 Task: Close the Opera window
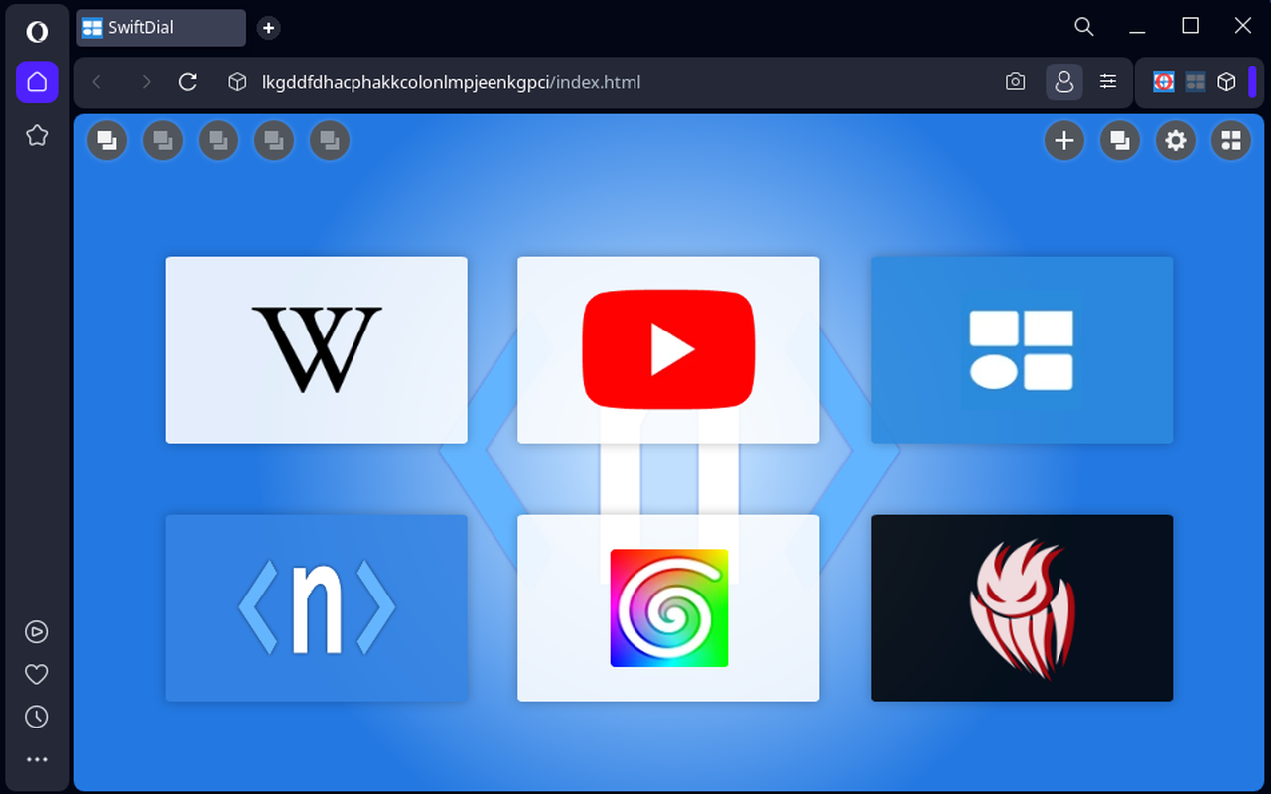(x=1243, y=27)
